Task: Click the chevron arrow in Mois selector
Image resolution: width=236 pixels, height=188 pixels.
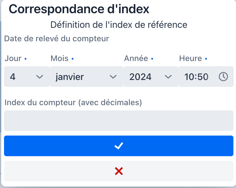Action: [x=113, y=77]
